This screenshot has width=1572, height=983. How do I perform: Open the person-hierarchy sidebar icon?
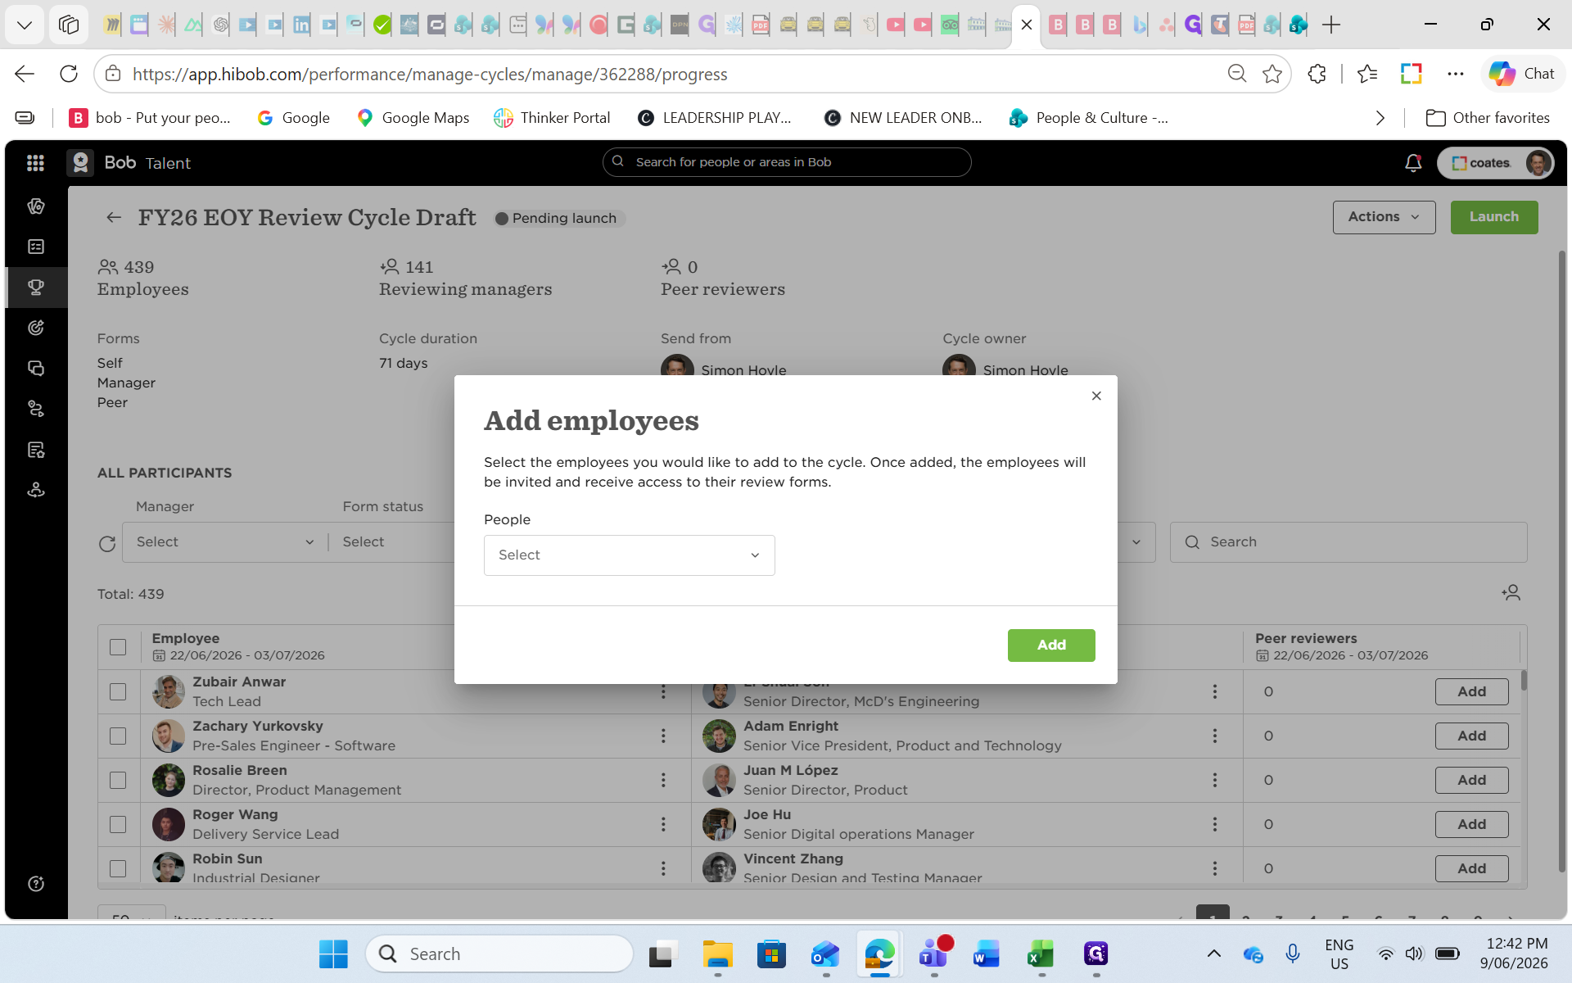pos(36,490)
